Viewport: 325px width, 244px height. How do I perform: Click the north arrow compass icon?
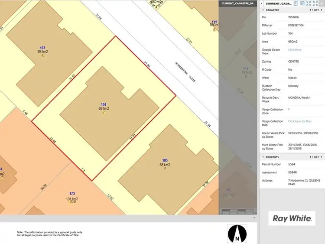point(237,234)
